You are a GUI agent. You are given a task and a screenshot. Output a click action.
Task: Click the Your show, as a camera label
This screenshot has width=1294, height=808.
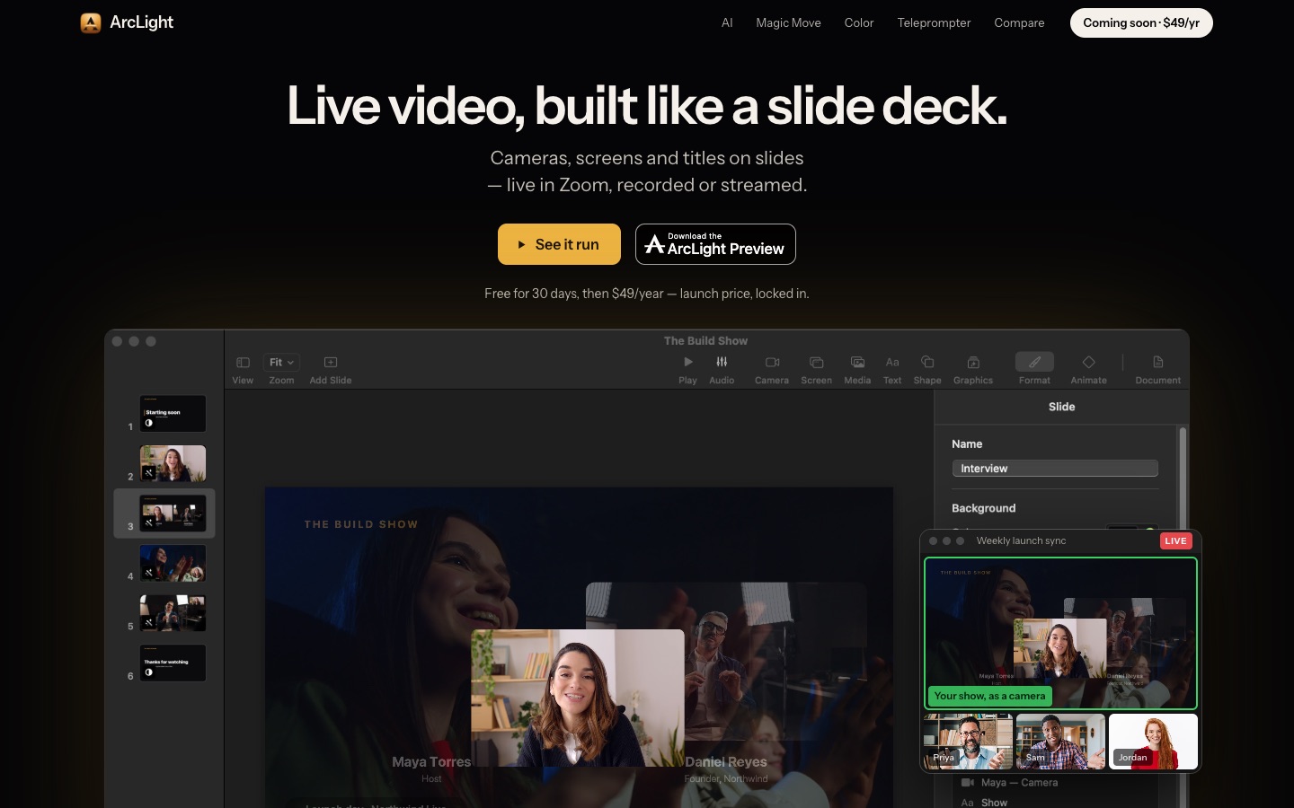(989, 696)
